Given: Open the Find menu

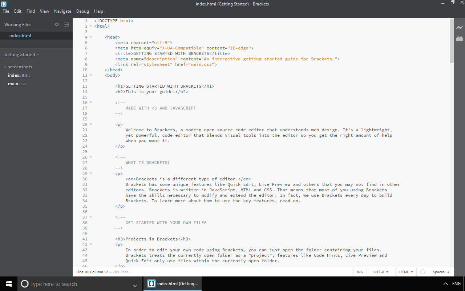Looking at the screenshot, I should click(31, 11).
